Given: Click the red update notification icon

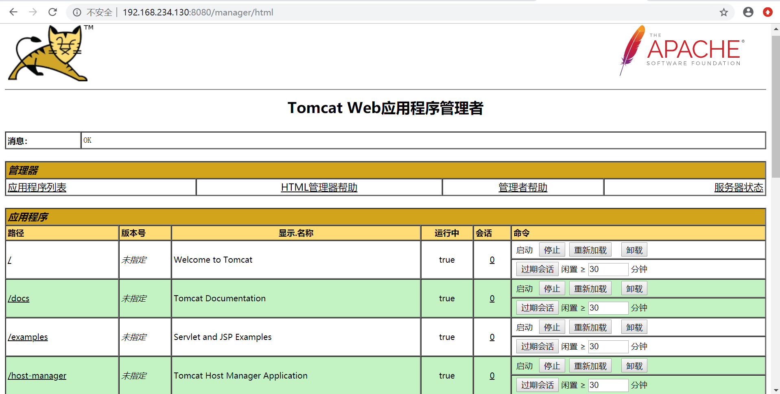Looking at the screenshot, I should [x=767, y=12].
